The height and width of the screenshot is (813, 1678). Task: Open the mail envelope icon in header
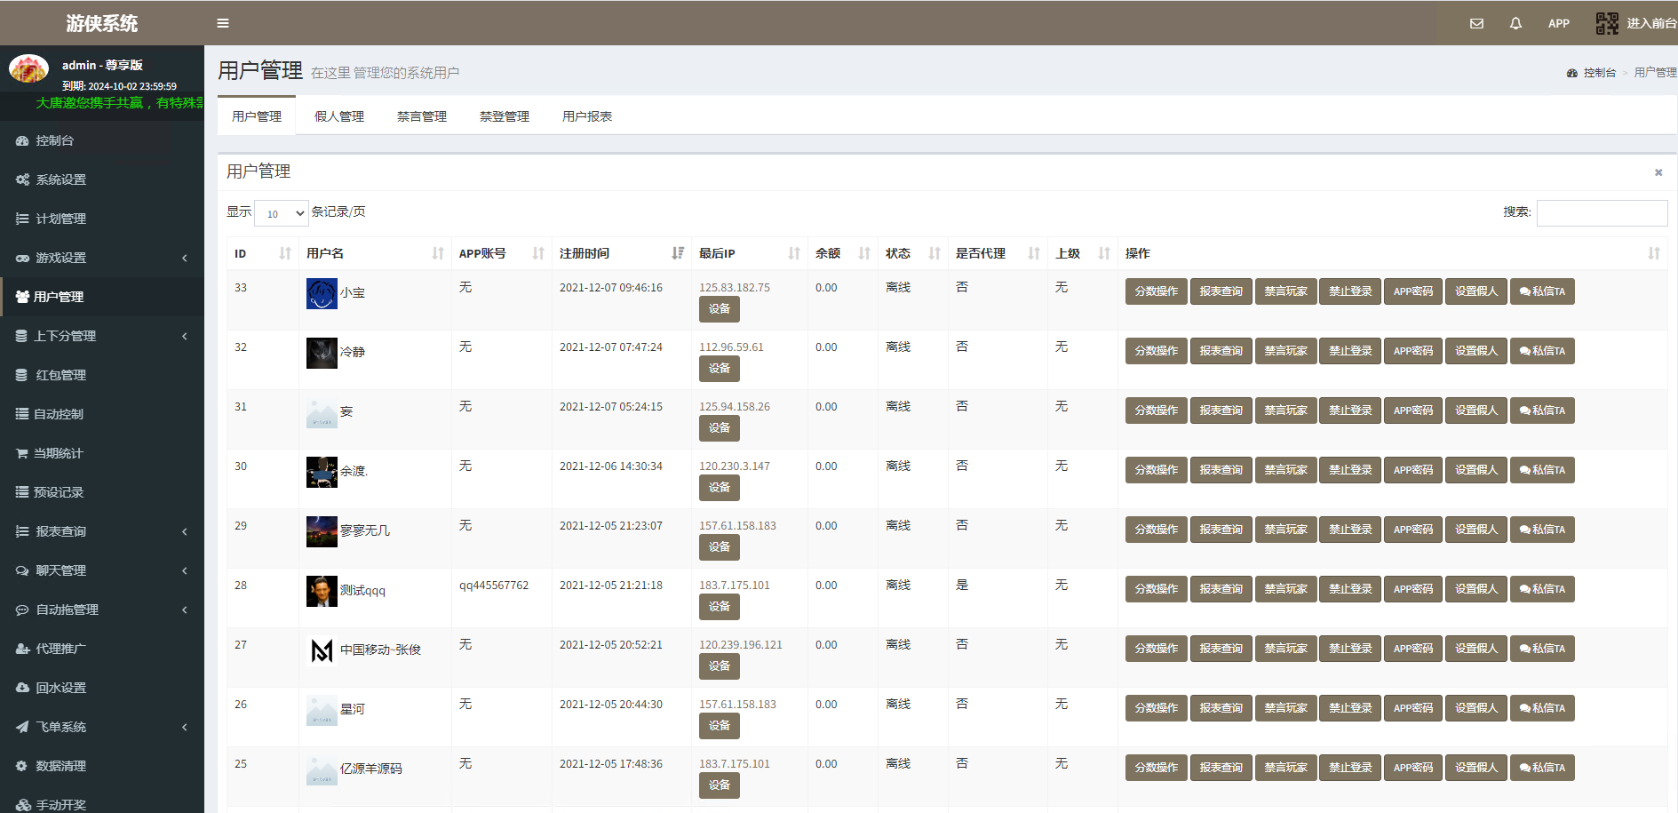(1476, 23)
